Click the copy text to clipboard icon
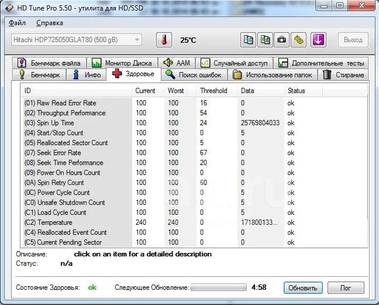This screenshot has height=305, width=379. [x=248, y=40]
